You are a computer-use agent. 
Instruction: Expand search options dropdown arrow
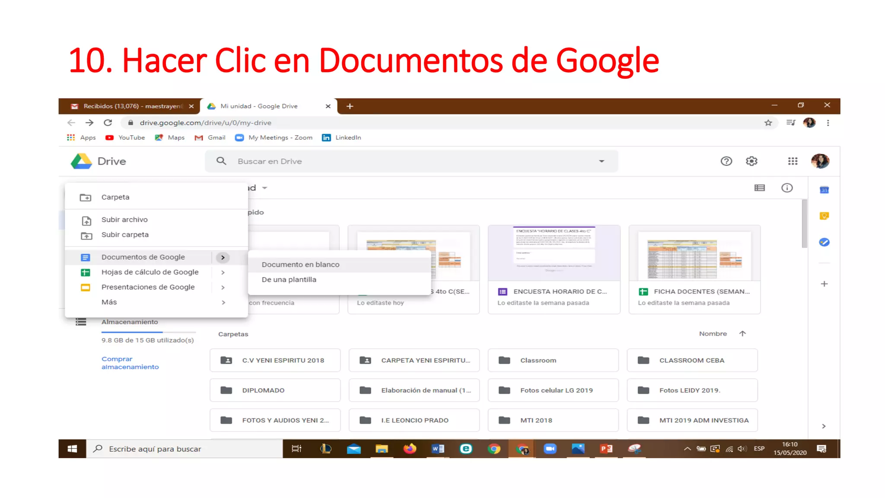601,161
